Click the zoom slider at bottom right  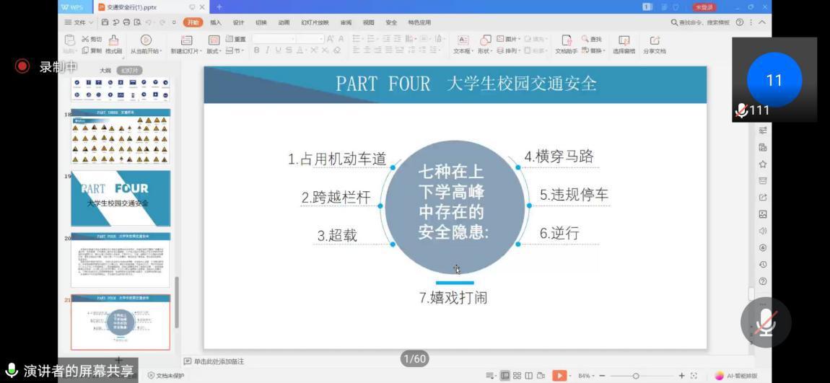click(x=636, y=376)
